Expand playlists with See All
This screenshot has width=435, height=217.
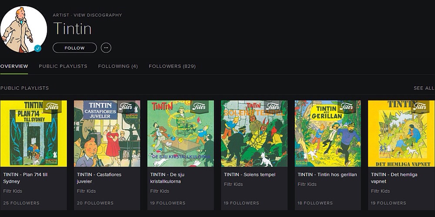[x=423, y=88]
